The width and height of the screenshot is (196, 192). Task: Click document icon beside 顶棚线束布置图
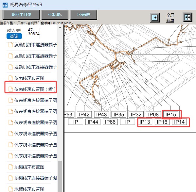click(11, 167)
